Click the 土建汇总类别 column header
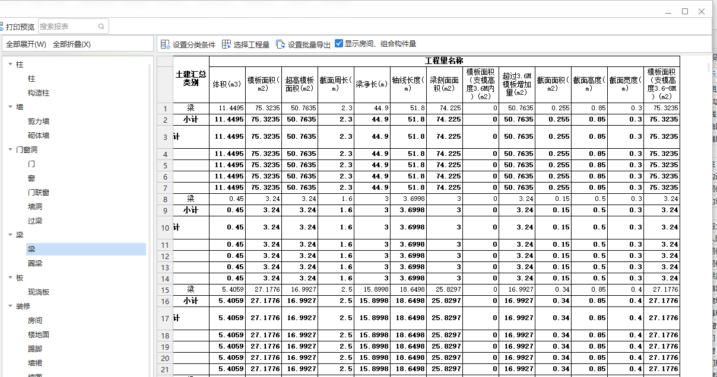The image size is (717, 377). pyautogui.click(x=191, y=79)
